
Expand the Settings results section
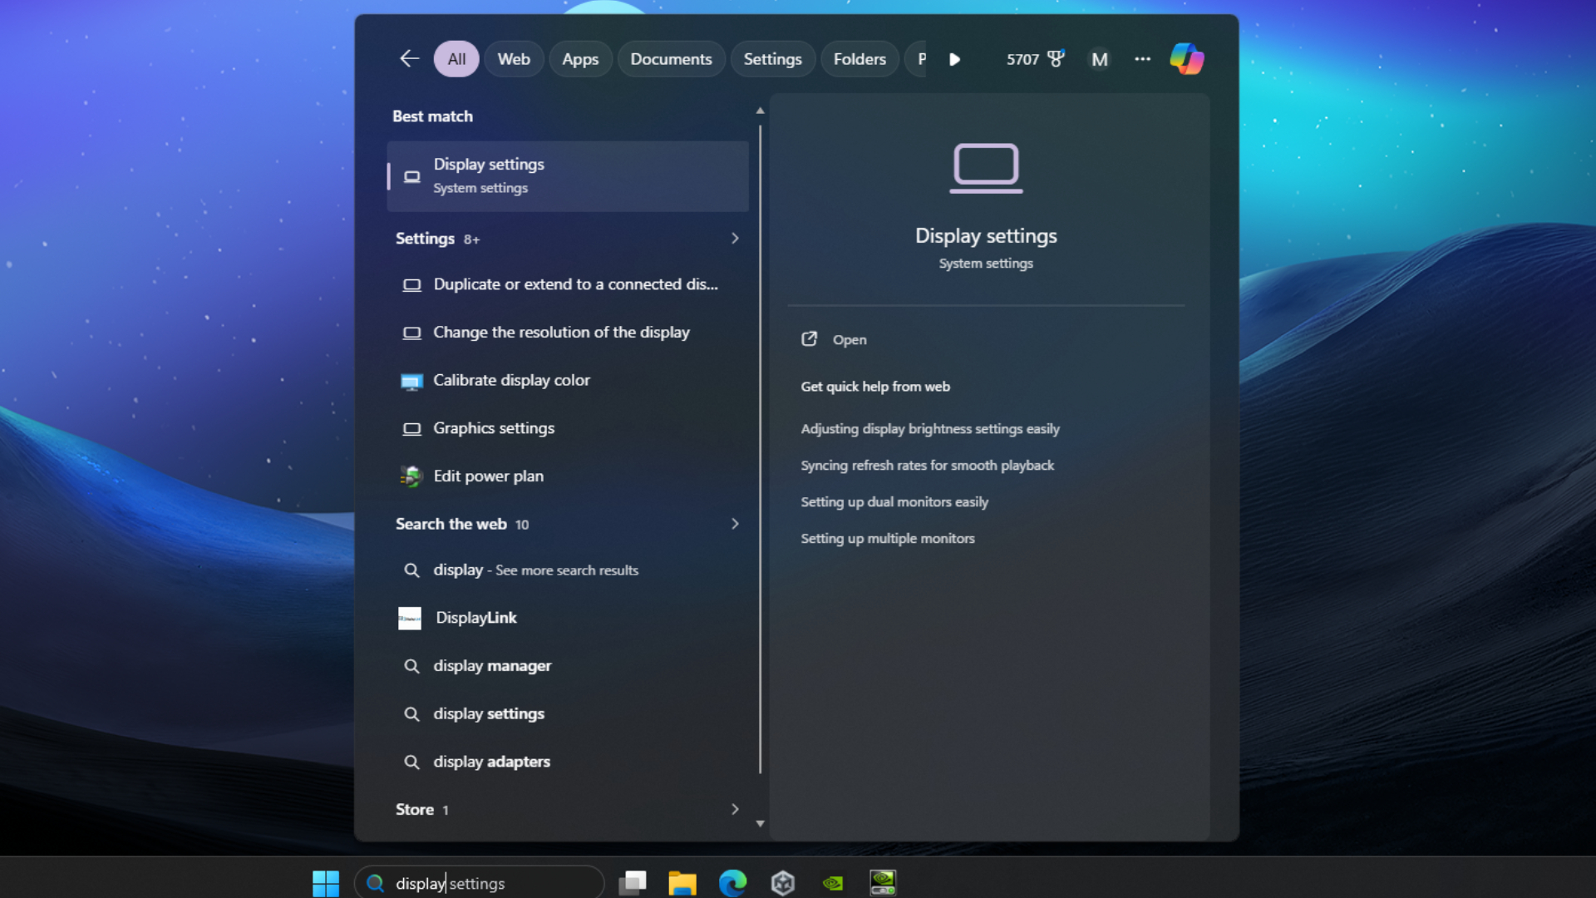[x=735, y=239]
